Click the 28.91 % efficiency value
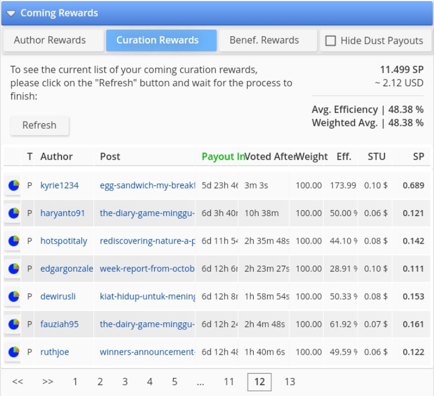Image resolution: width=434 pixels, height=396 pixels. pyautogui.click(x=344, y=268)
